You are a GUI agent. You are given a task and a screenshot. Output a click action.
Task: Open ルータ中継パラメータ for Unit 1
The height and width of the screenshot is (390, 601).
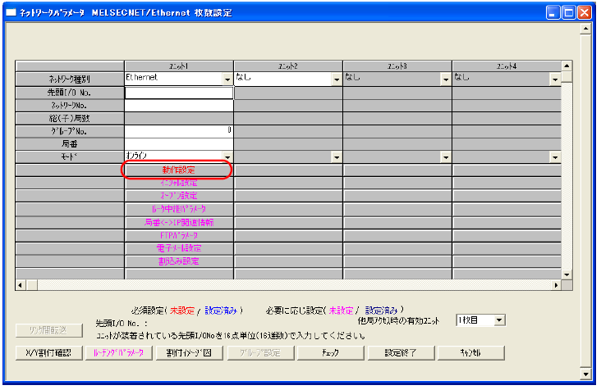point(178,209)
